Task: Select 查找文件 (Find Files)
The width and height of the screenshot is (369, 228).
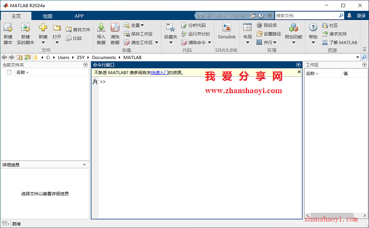Action: (x=78, y=29)
